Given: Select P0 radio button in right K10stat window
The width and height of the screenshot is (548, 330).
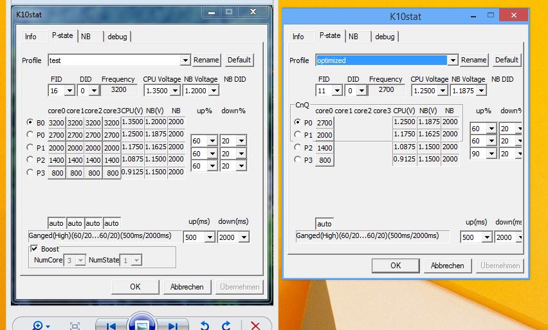Looking at the screenshot, I should tap(297, 122).
